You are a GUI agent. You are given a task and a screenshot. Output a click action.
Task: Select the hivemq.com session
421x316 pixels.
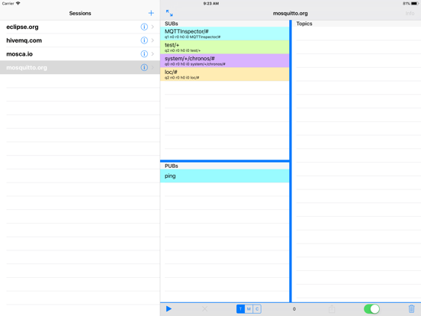[x=80, y=40]
